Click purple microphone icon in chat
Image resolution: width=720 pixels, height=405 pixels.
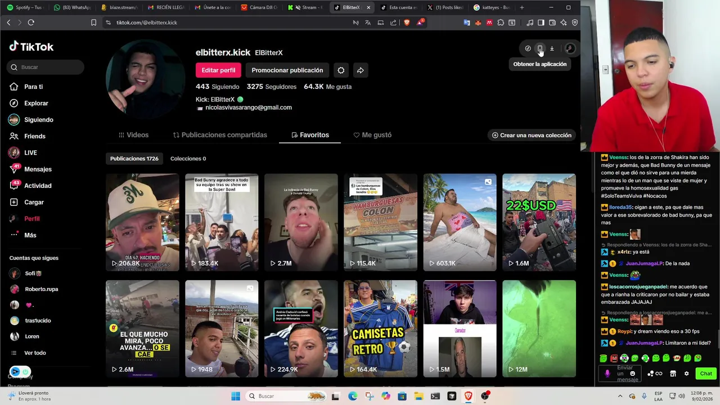[x=607, y=373]
